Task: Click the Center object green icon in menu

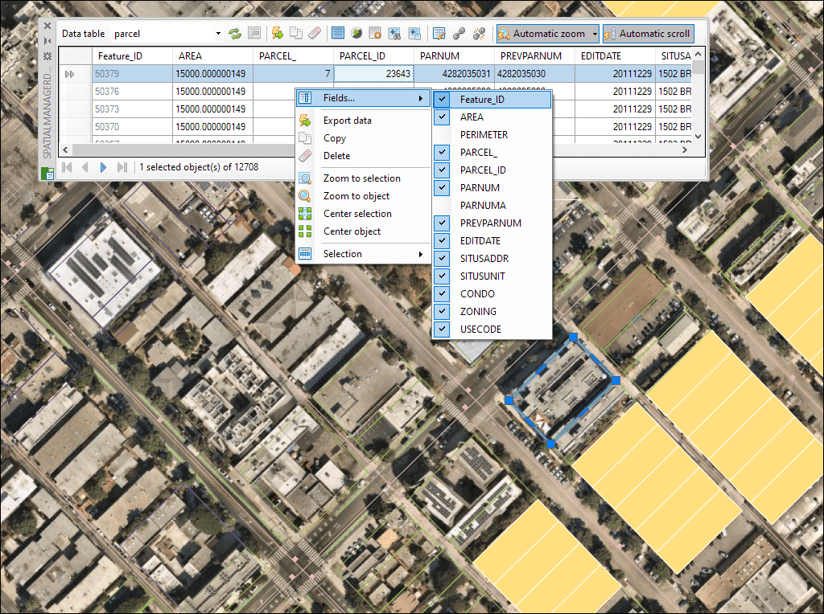Action: coord(305,231)
